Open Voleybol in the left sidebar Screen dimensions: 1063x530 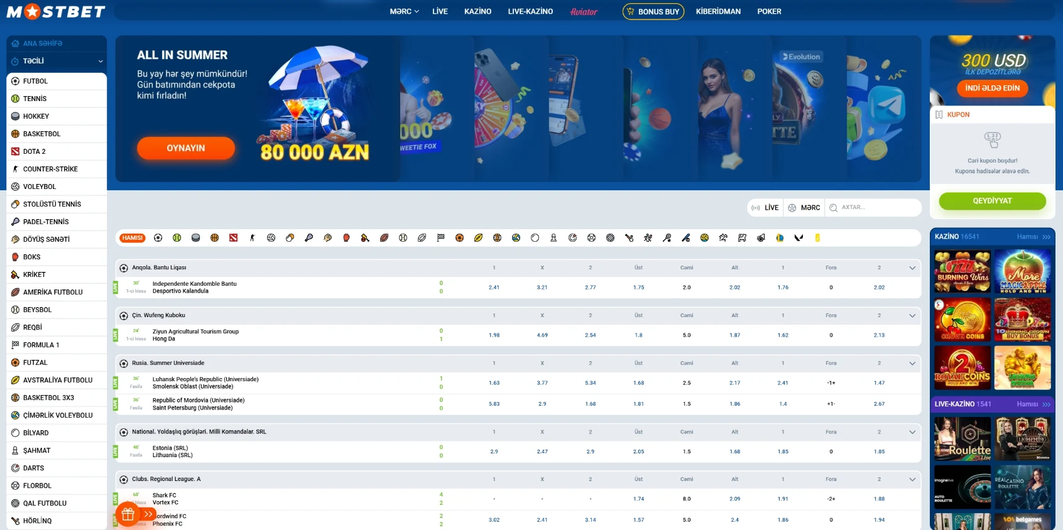coord(57,187)
